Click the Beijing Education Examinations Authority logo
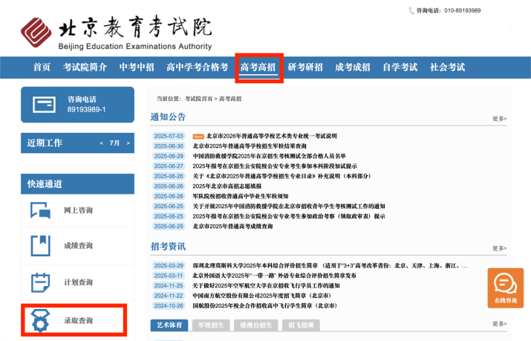Viewport: 531px width, 341px height. tap(116, 33)
